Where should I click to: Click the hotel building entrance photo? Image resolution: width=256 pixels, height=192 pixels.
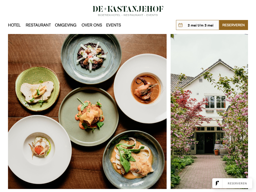click(209, 111)
